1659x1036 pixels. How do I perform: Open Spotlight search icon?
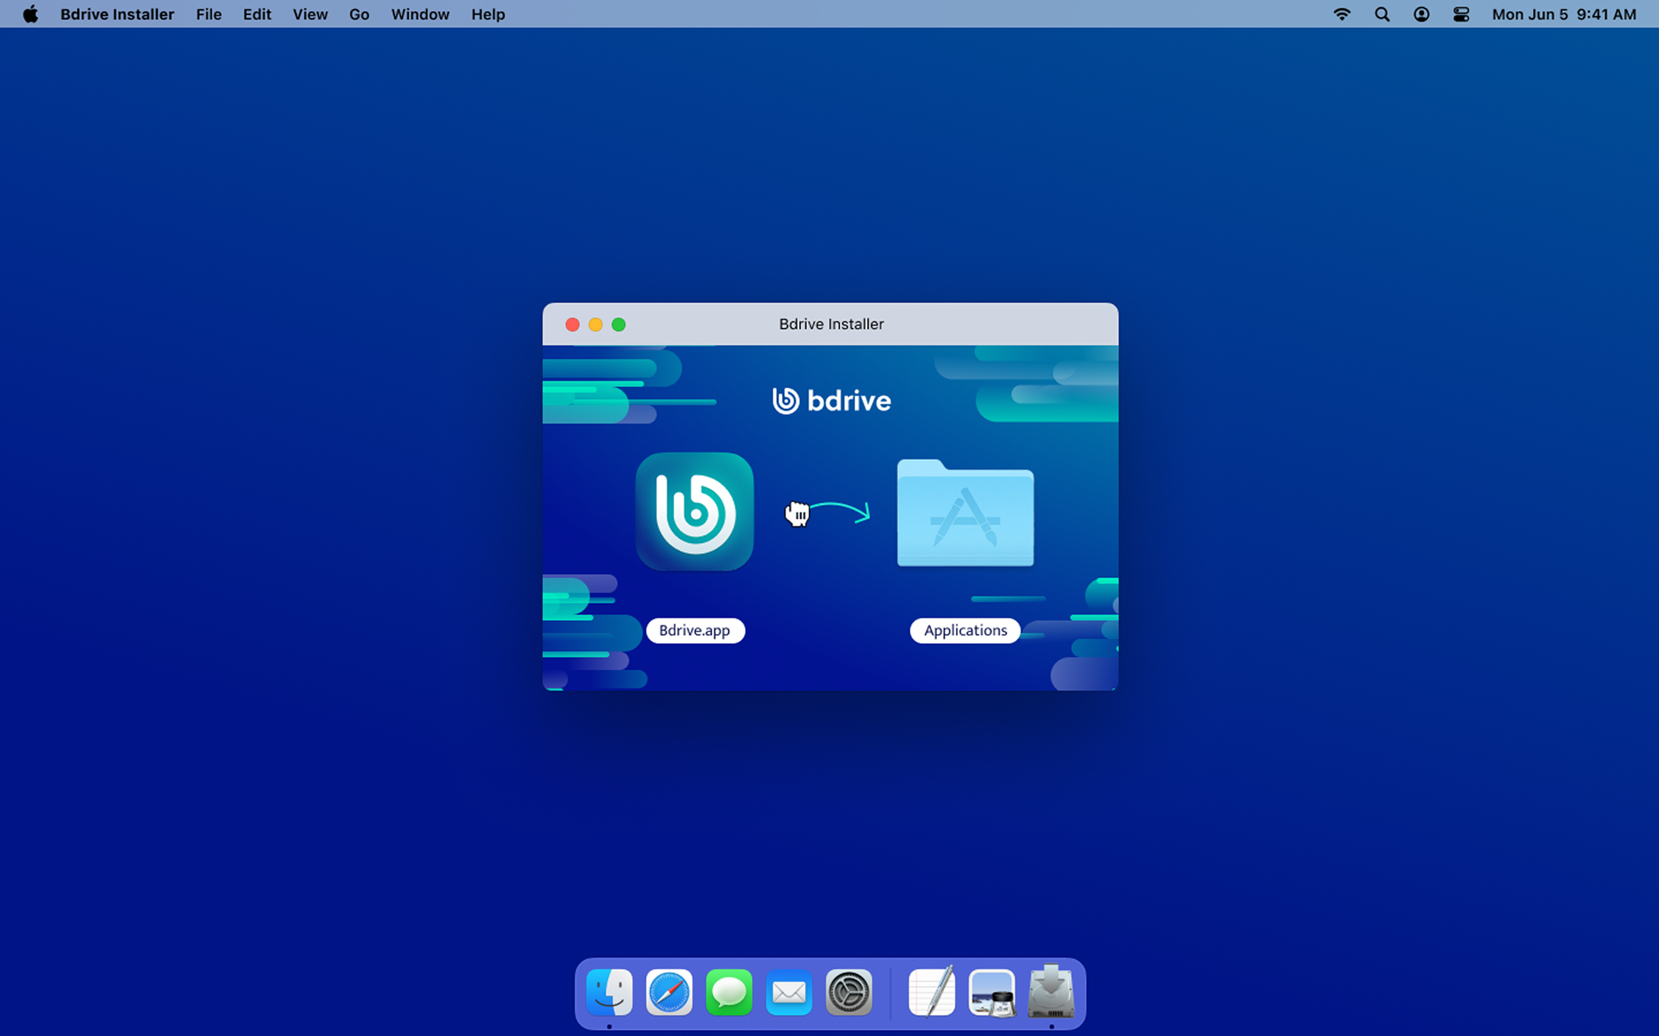pos(1382,14)
